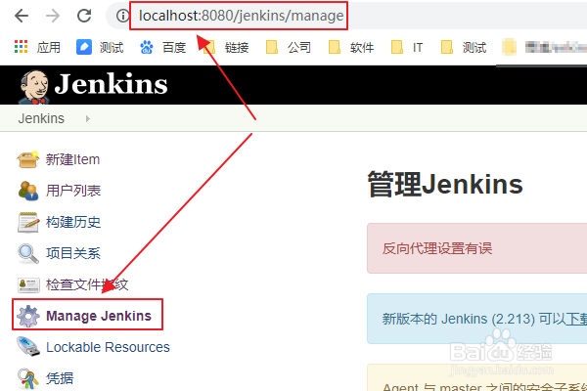Open the 构建历史 link
587x391 pixels.
[73, 222]
